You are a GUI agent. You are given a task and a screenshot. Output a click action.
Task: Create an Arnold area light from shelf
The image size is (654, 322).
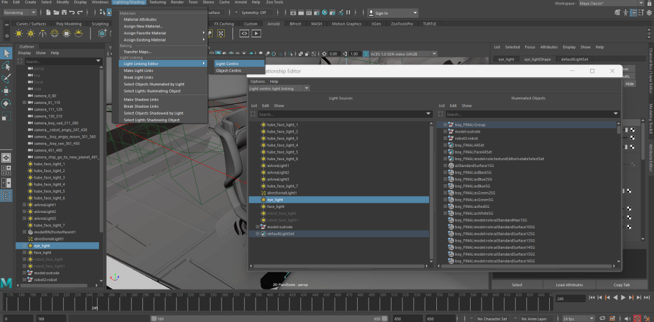tap(19, 33)
